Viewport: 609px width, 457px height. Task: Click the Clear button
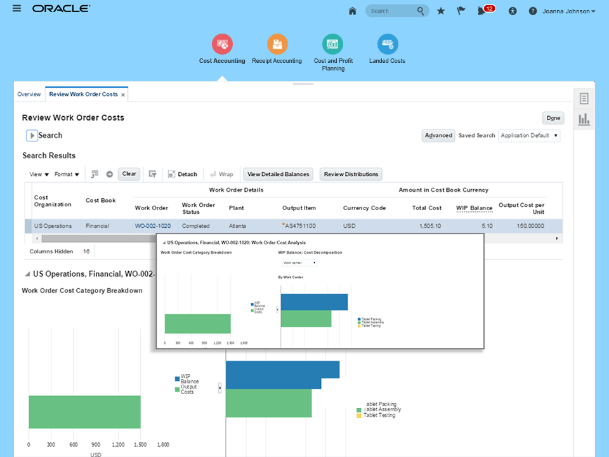(x=129, y=174)
